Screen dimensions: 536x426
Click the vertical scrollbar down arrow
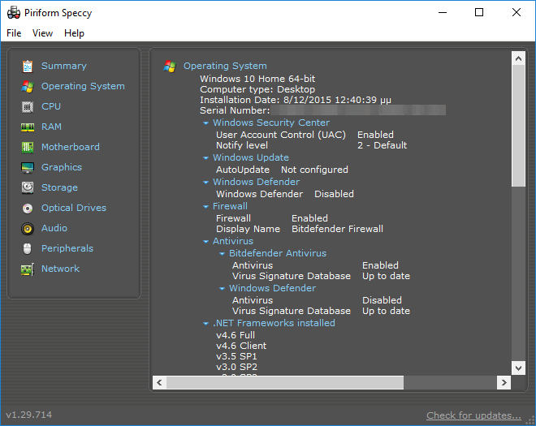point(518,368)
